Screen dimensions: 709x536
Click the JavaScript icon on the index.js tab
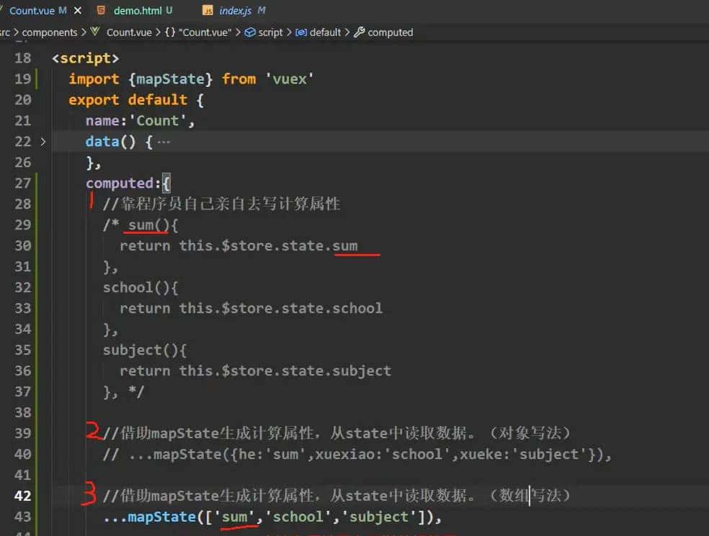208,11
